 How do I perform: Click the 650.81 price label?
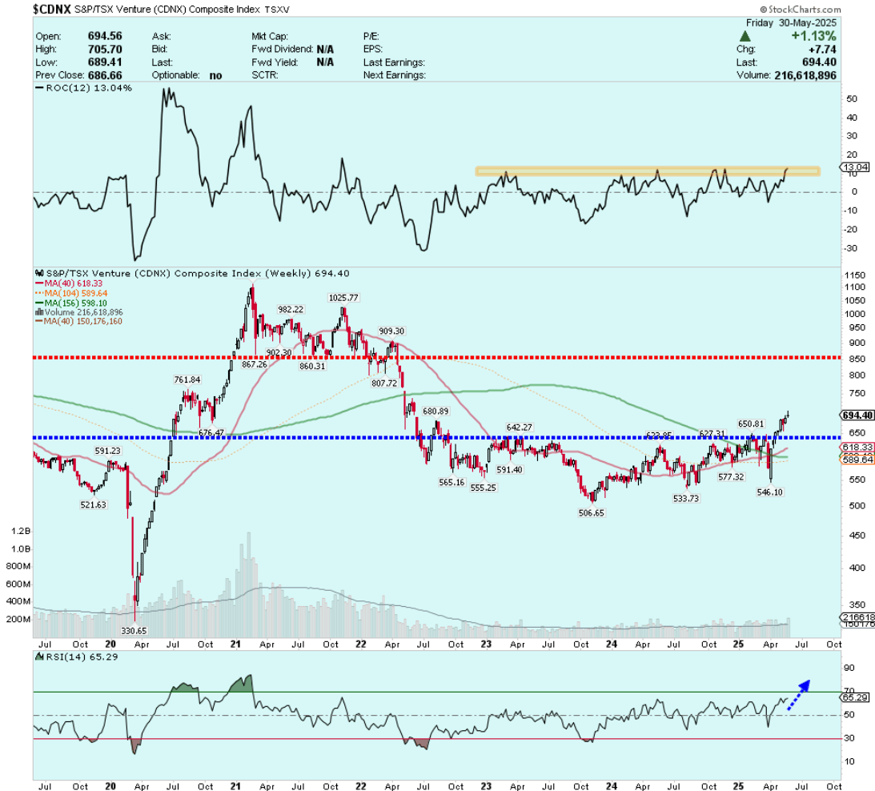click(751, 424)
